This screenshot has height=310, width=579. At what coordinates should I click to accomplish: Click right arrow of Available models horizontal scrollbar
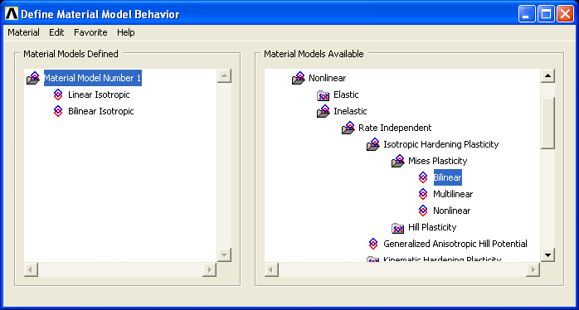(x=533, y=269)
